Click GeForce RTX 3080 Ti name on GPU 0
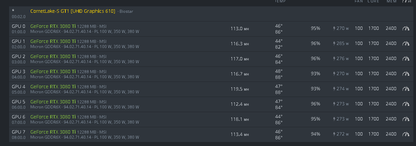416x146 pixels. point(53,26)
